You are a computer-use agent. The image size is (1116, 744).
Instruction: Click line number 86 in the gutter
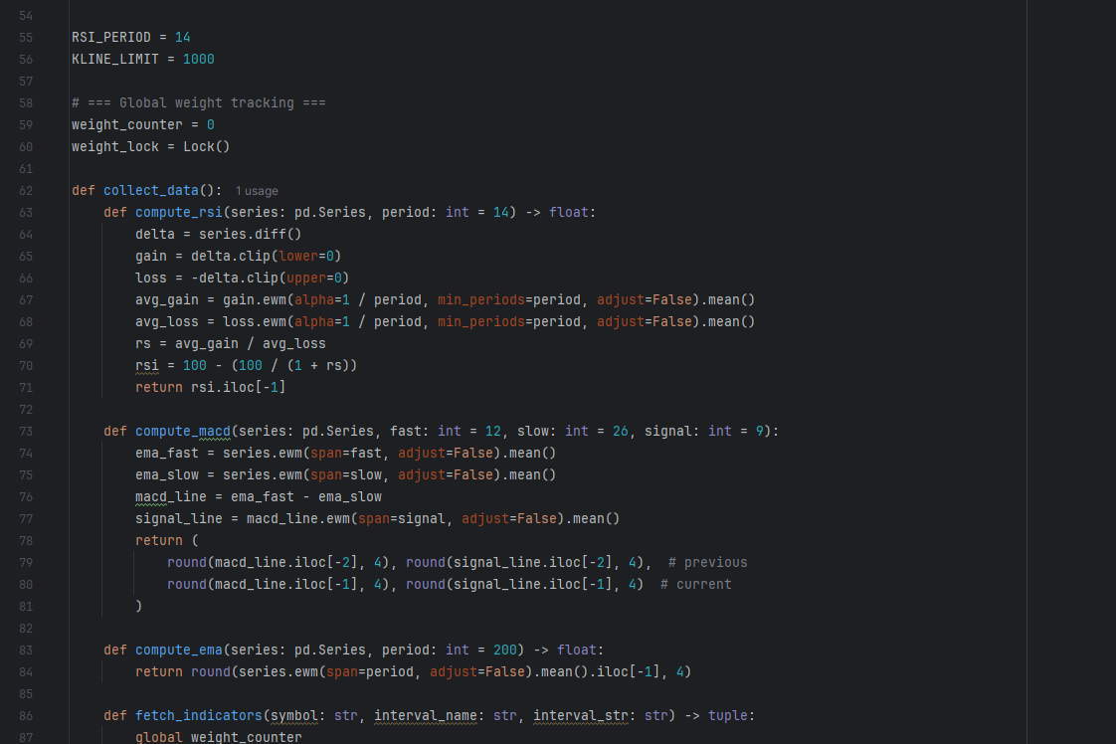coord(26,715)
